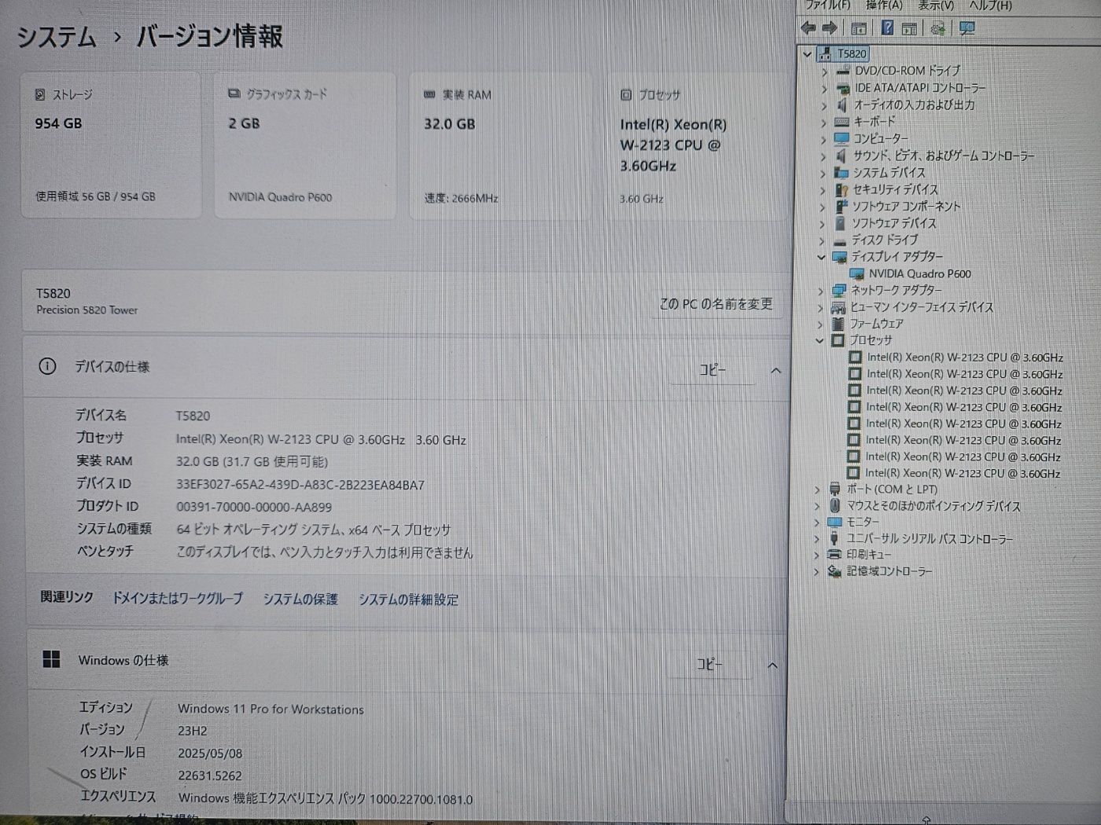Viewport: 1101px width, 825px height.
Task: Toggle the console tree toolbar icon
Action: 859,28
